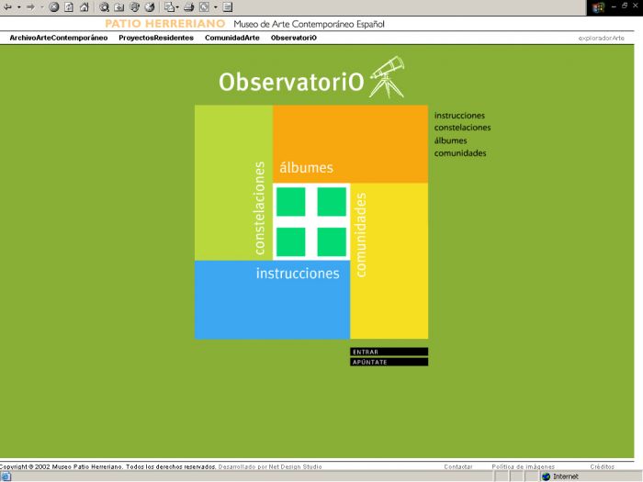Open álbumes link in right-side list
643x482 pixels.
pyautogui.click(x=450, y=140)
